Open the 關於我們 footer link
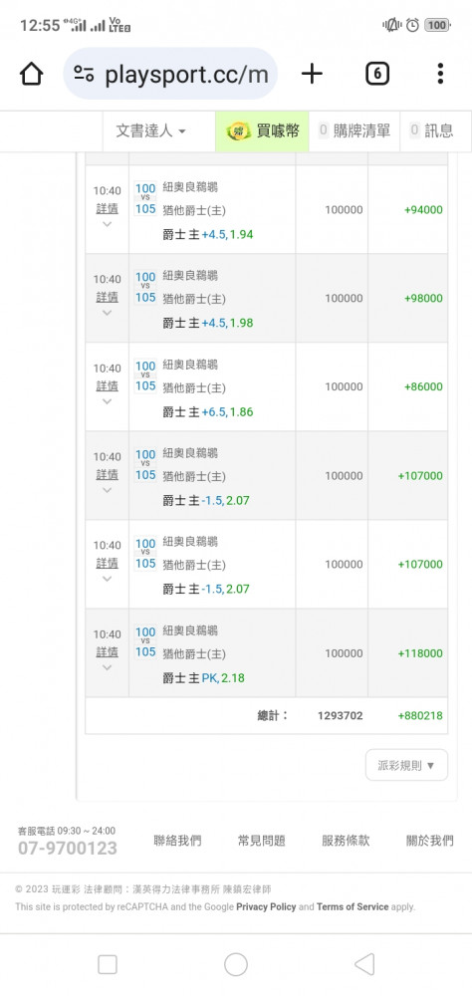Screen dimensions: 472x996 430,841
